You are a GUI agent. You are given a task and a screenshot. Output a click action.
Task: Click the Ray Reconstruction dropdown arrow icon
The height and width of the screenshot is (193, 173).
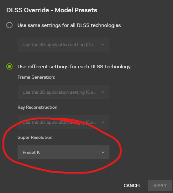point(103,122)
